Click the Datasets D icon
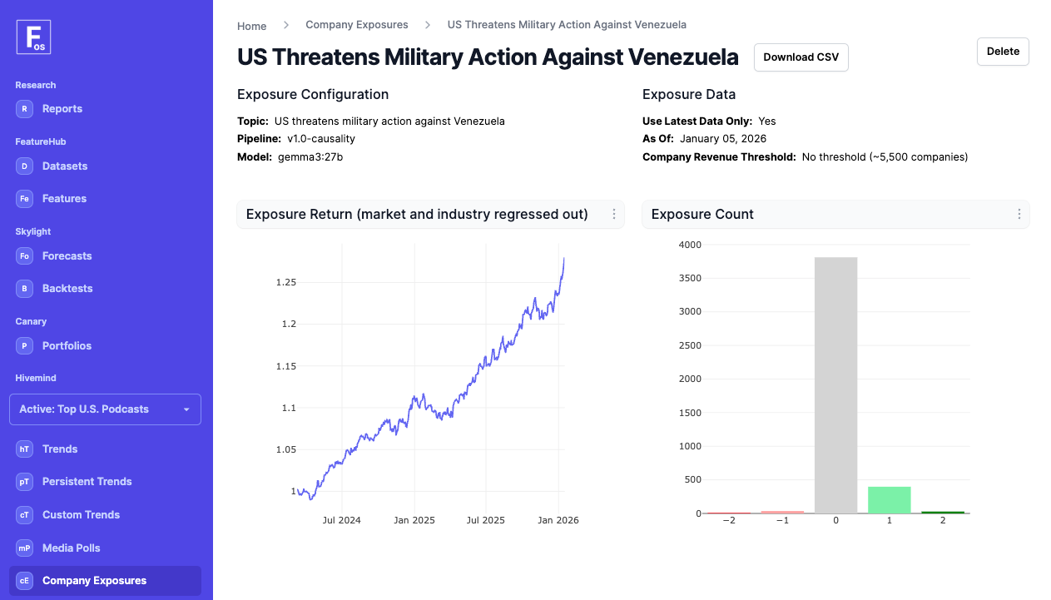The image size is (1051, 600). tap(25, 166)
